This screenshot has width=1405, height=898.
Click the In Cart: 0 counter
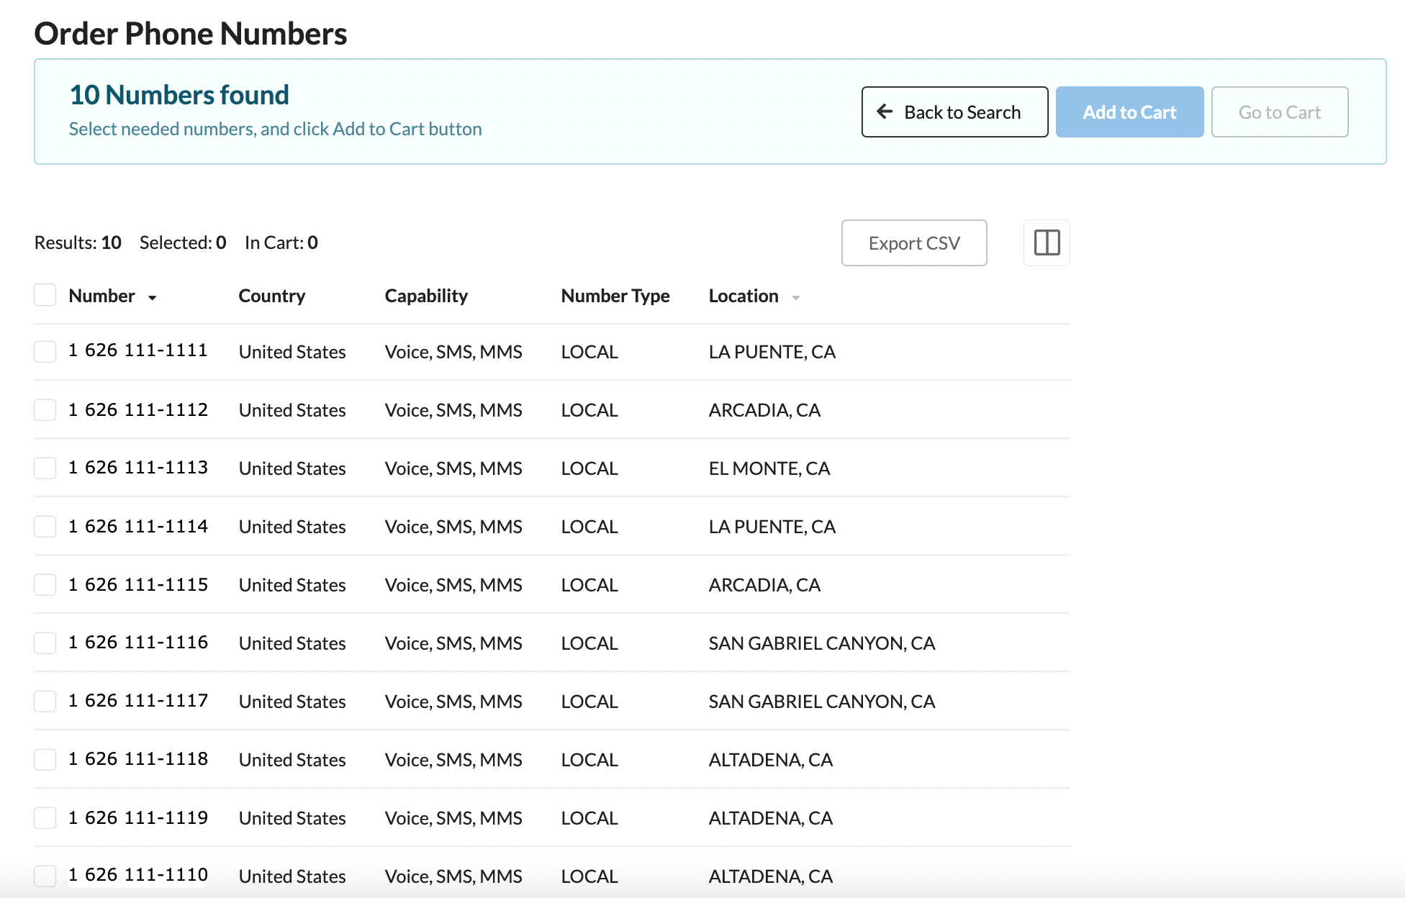click(x=281, y=242)
